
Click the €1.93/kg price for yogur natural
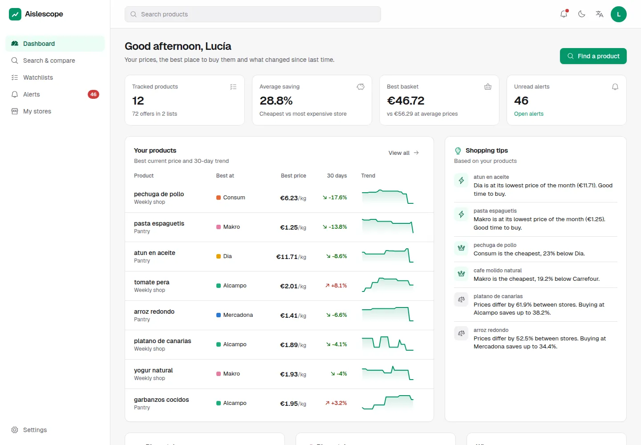point(293,374)
